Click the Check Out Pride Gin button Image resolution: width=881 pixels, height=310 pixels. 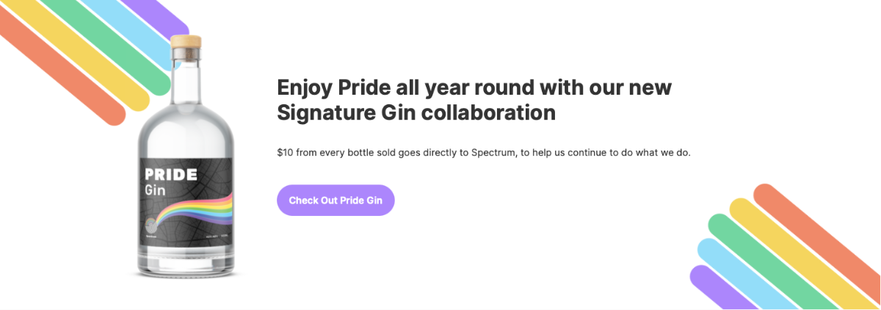[336, 201]
